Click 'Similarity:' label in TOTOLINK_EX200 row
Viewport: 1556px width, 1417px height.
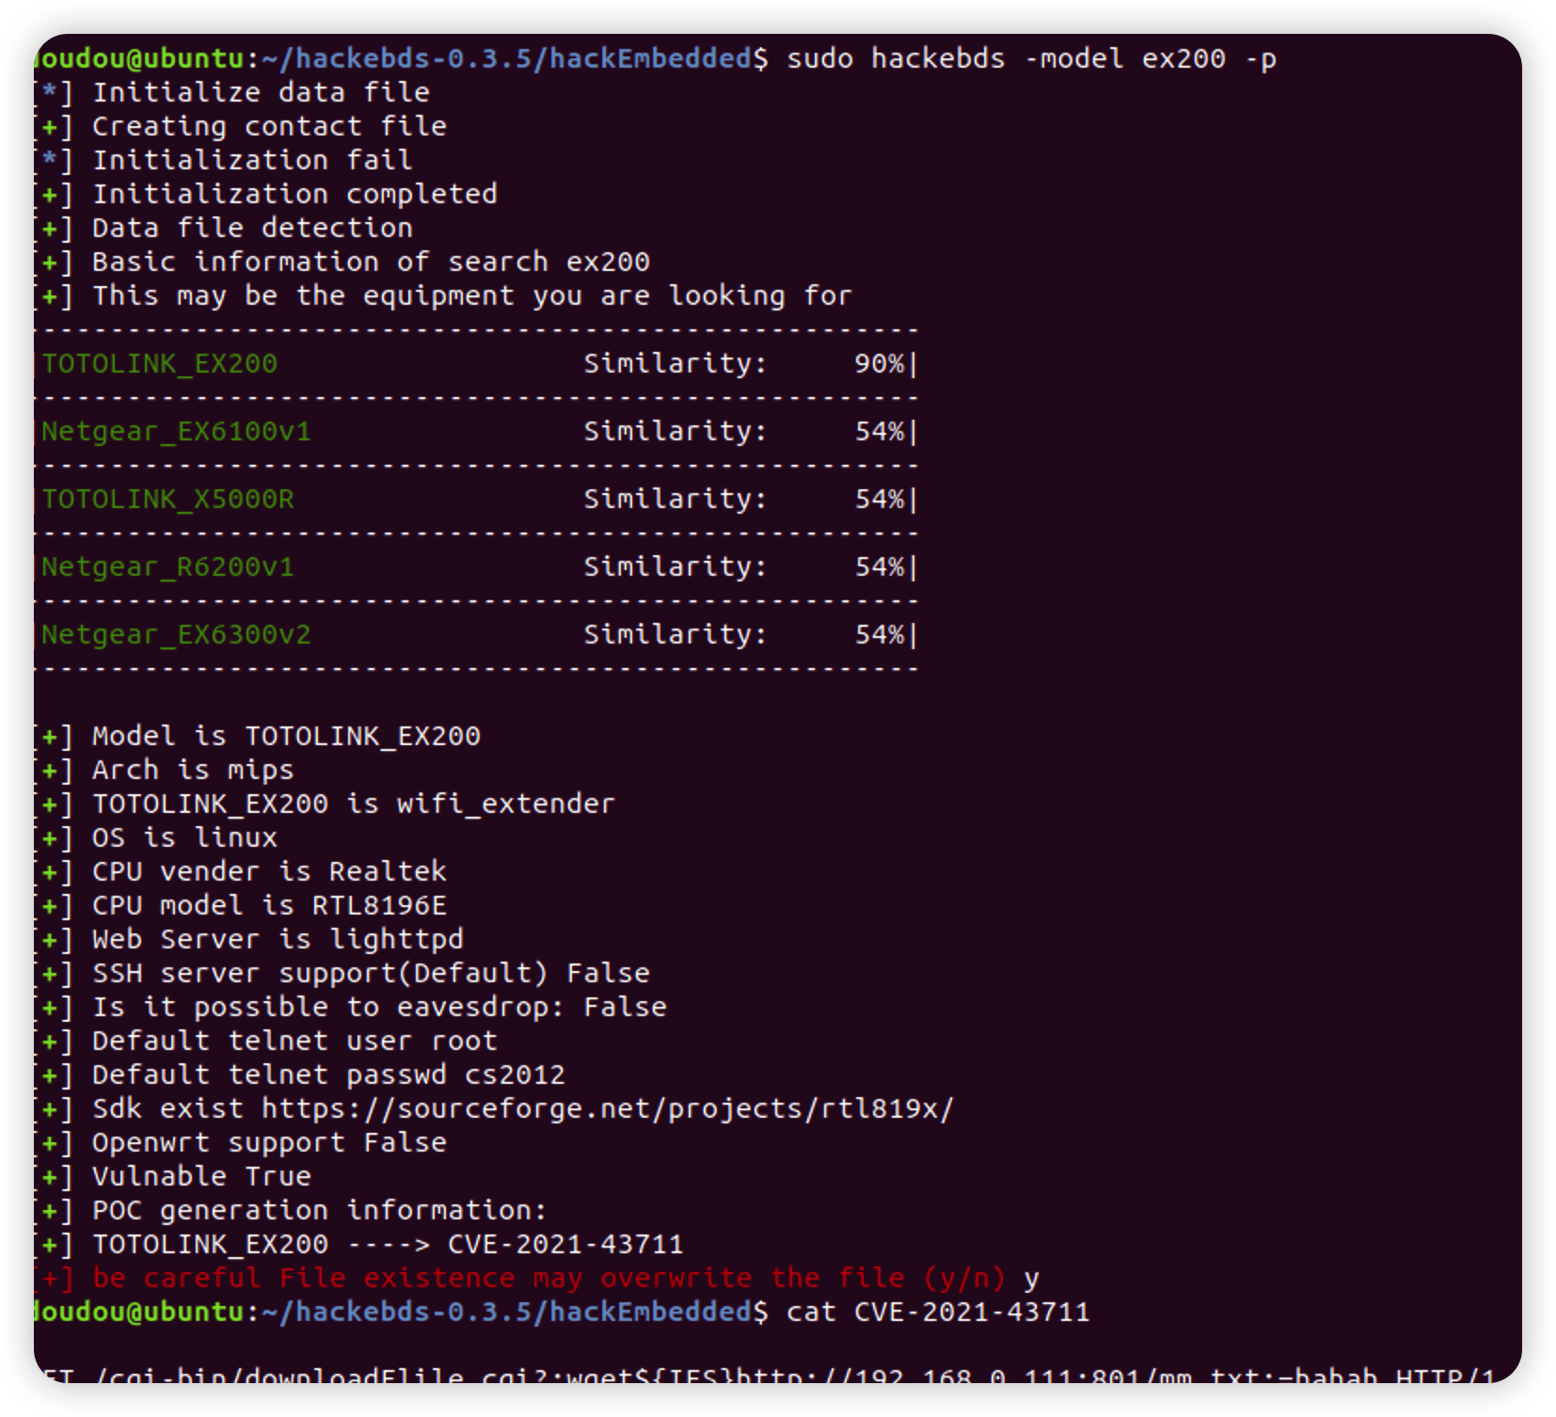(x=675, y=363)
